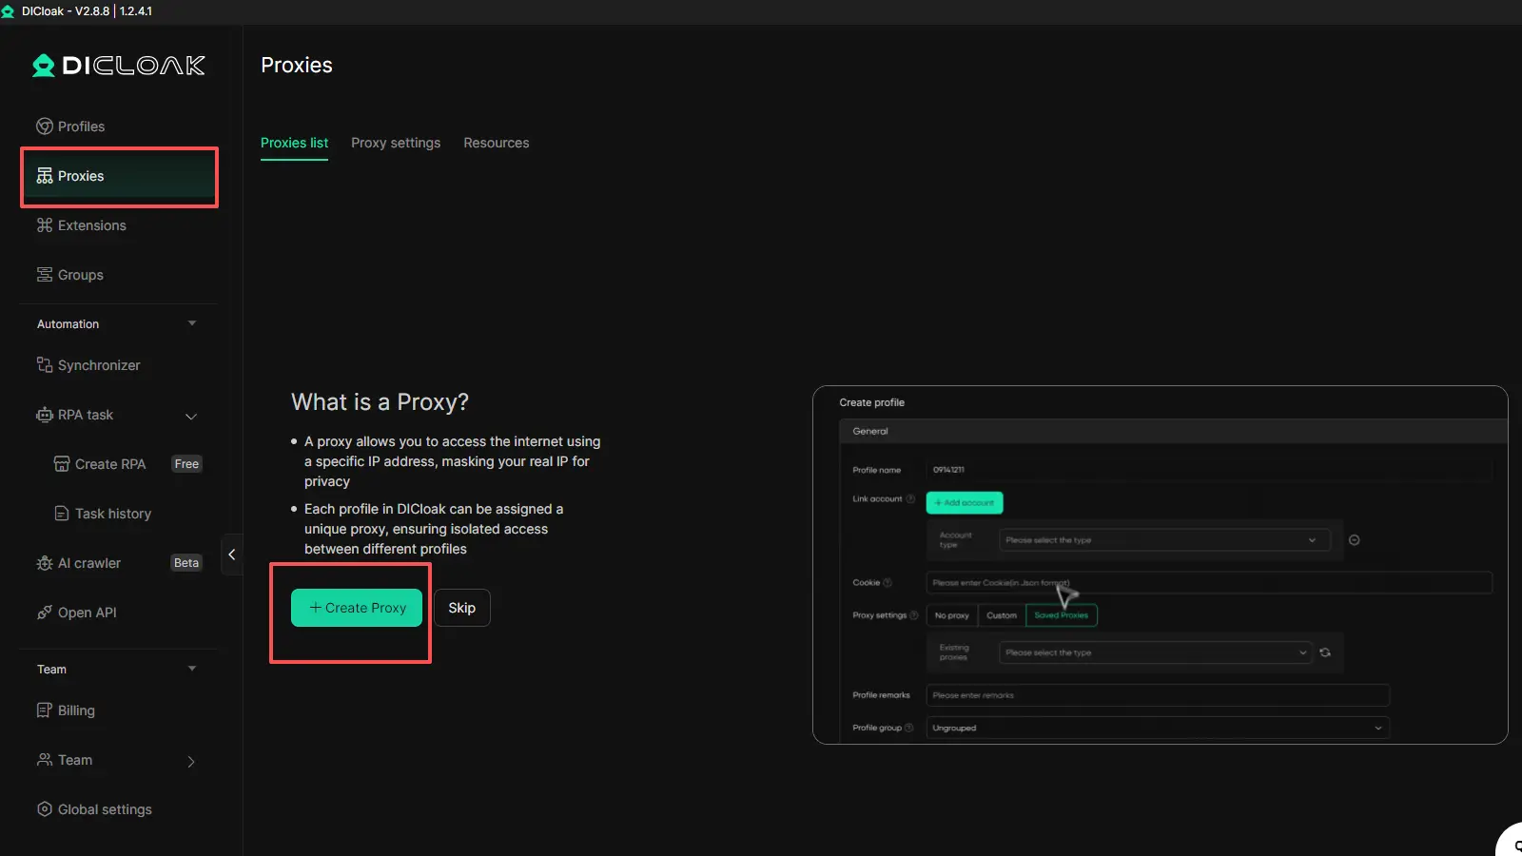Expand the Team submenu chevron

(191, 761)
